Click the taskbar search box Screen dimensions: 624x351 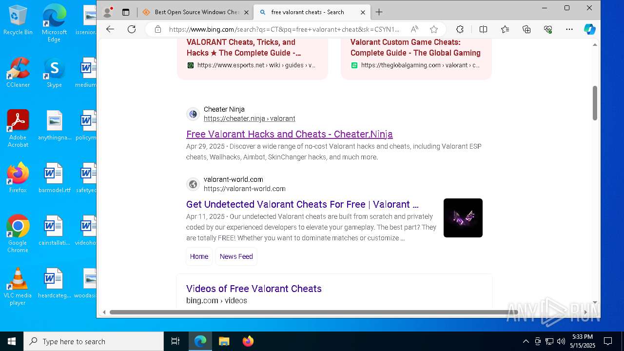coord(94,341)
